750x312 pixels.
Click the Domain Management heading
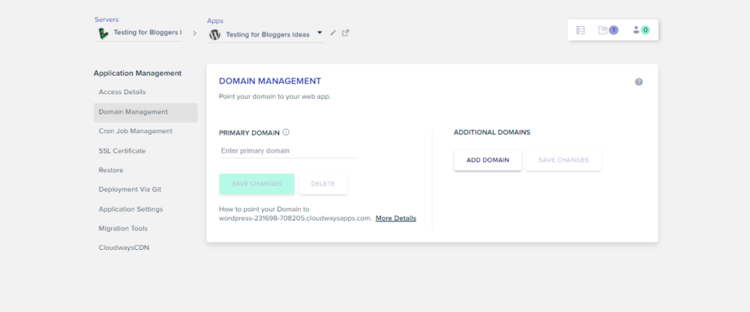pyautogui.click(x=270, y=81)
